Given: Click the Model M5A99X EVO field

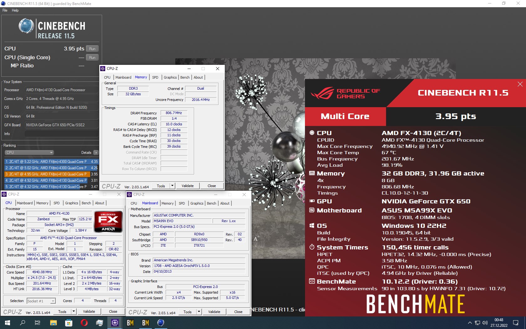Looking at the screenshot, I should pyautogui.click(x=182, y=221).
